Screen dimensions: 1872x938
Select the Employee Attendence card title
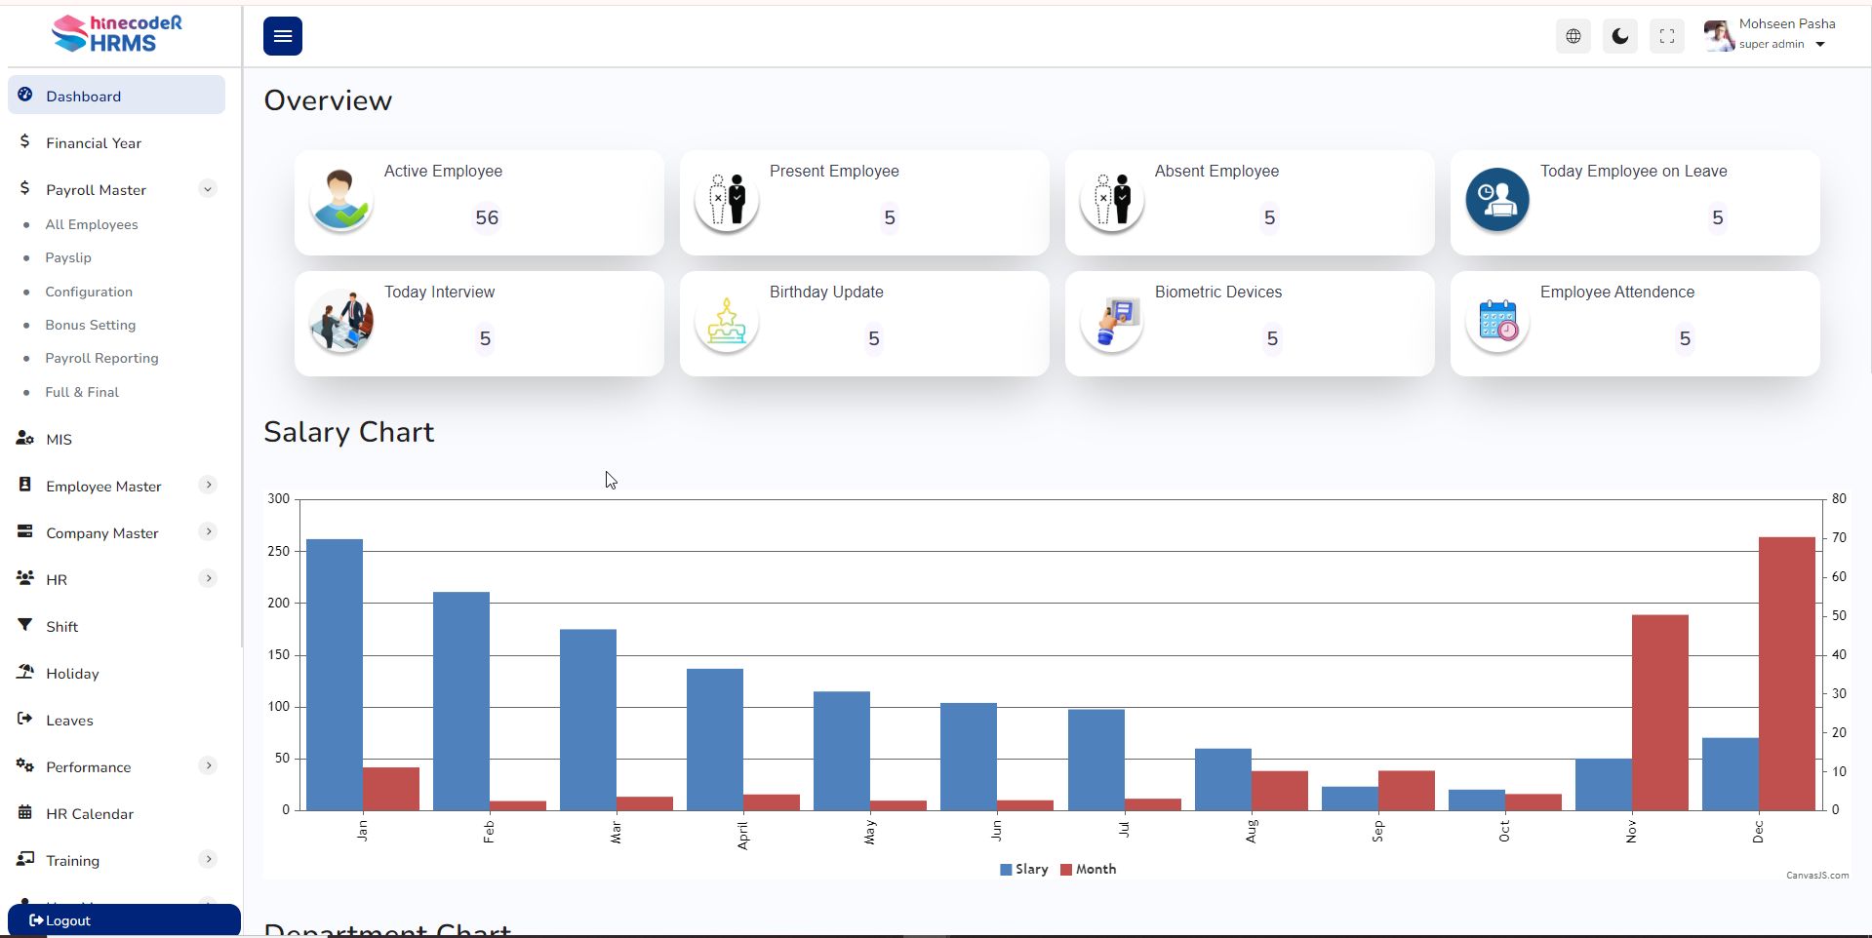(x=1617, y=292)
